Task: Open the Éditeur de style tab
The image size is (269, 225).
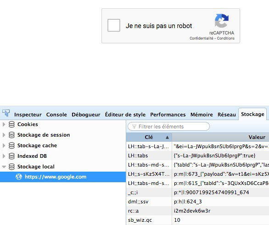Action: coord(125,115)
